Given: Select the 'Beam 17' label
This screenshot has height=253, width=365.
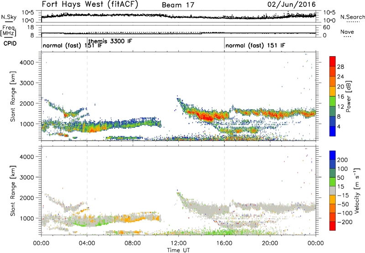Looking at the screenshot, I should tap(178, 5).
